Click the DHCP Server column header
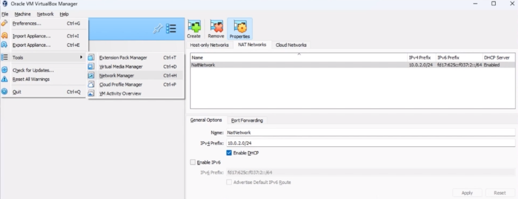The image size is (518, 199). click(x=498, y=58)
